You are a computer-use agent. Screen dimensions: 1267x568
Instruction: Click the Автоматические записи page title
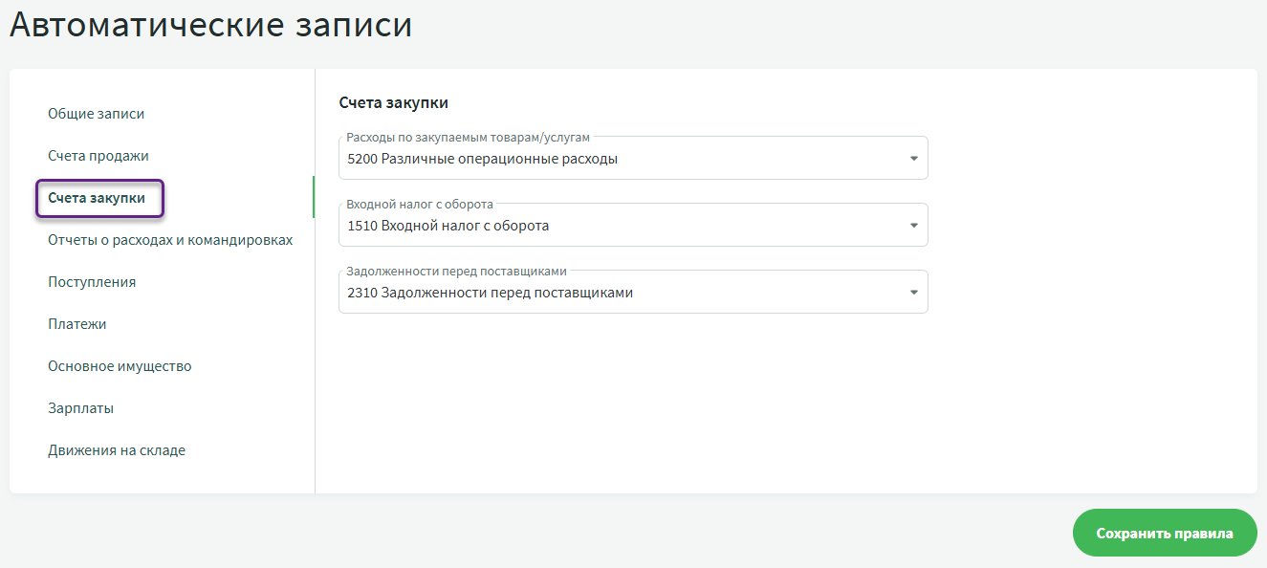click(x=211, y=26)
